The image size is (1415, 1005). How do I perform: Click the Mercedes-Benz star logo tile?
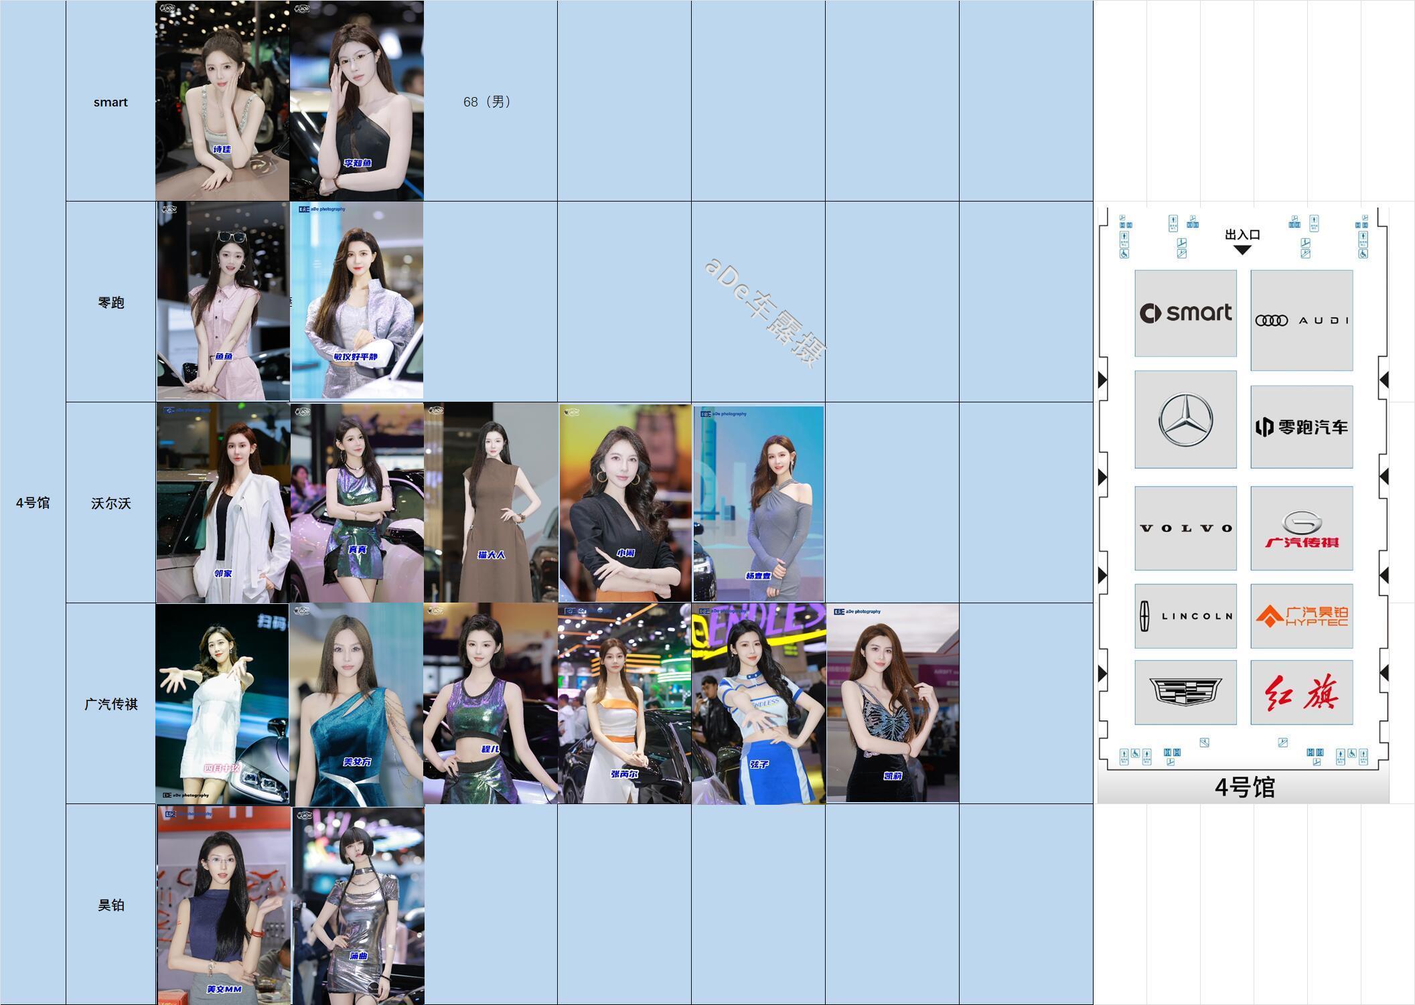(x=1185, y=420)
